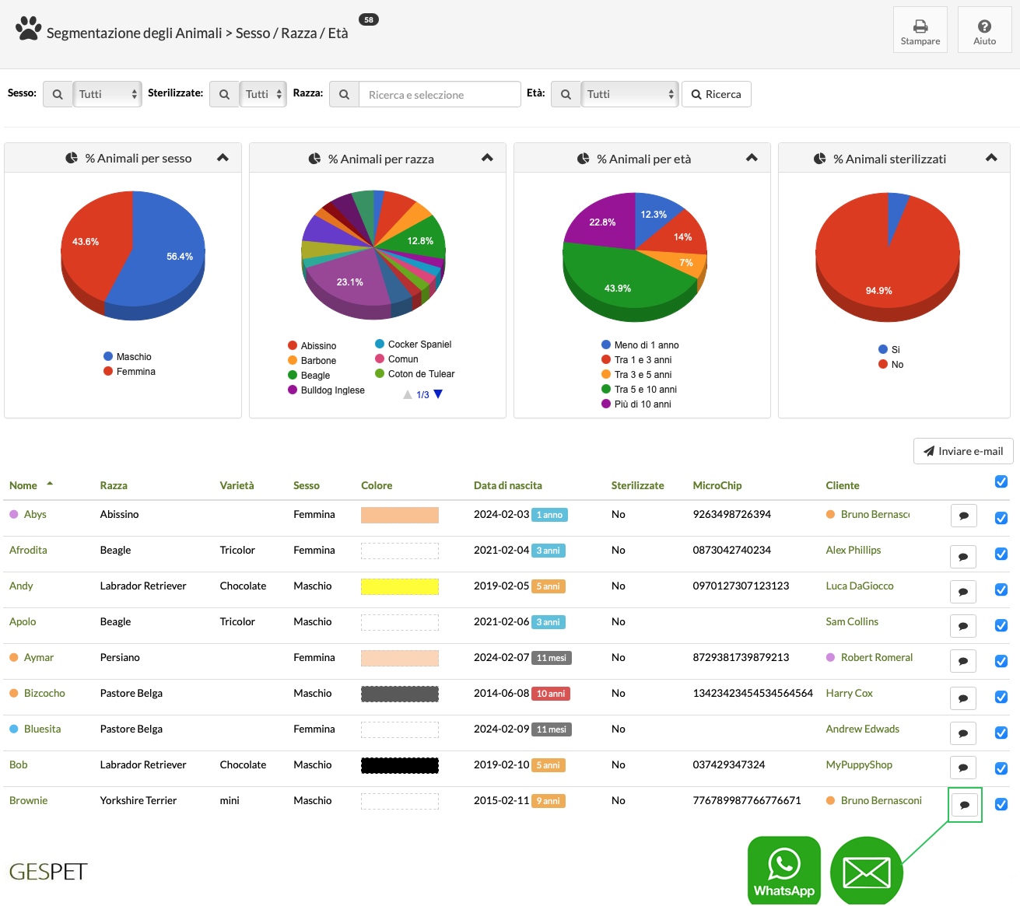Click the Stampare printer button

[920, 30]
